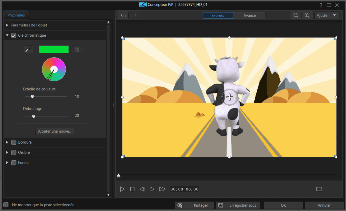Screen dimensions: 346x211
Task: Click the Partager button
Action: point(194,205)
